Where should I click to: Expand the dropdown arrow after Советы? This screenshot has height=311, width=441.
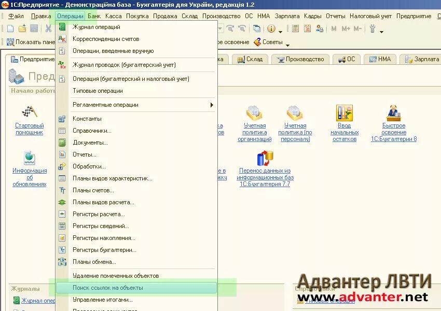click(x=287, y=45)
